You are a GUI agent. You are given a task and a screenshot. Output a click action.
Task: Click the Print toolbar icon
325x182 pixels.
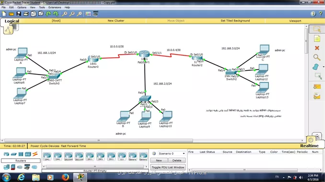[x=26, y=14]
